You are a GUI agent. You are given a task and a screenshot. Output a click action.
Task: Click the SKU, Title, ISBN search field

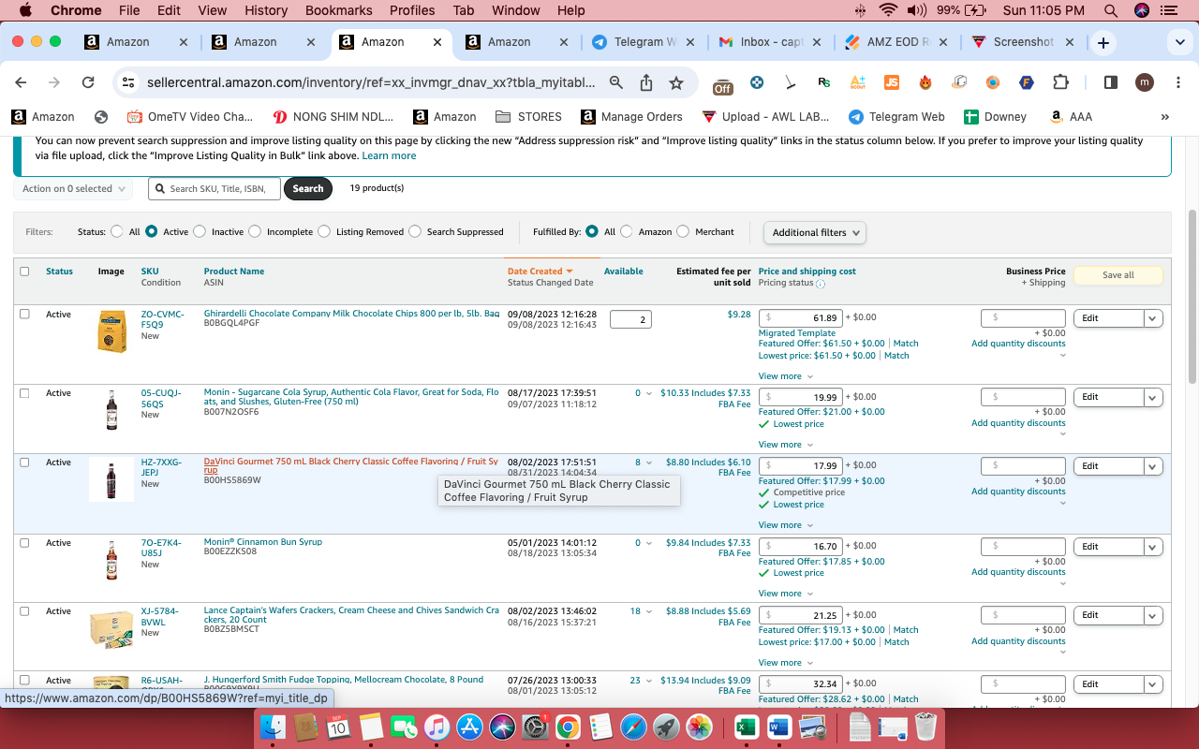click(x=215, y=188)
